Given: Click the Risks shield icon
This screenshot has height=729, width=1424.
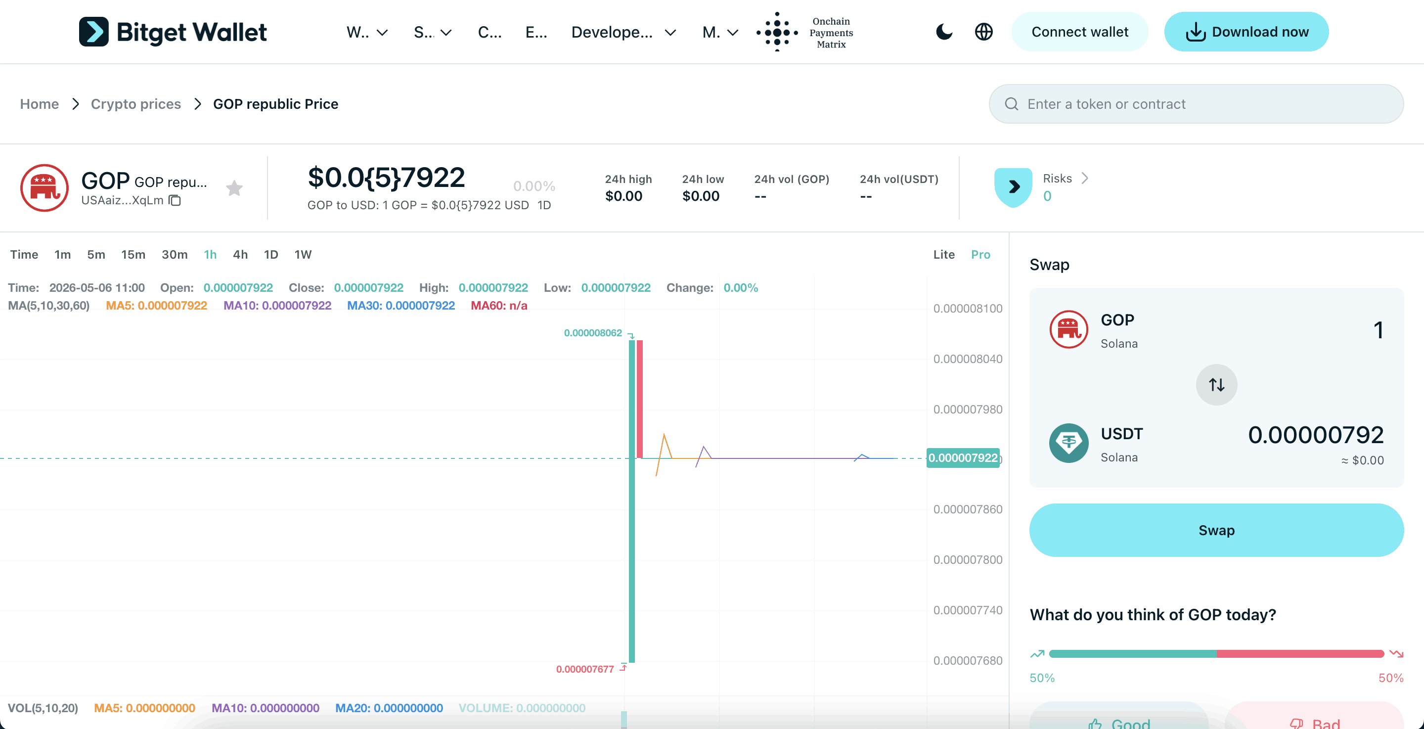Looking at the screenshot, I should click(1013, 187).
